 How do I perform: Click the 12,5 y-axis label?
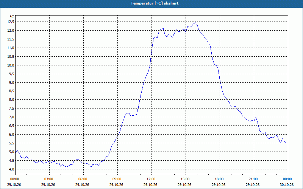[x=11, y=22]
